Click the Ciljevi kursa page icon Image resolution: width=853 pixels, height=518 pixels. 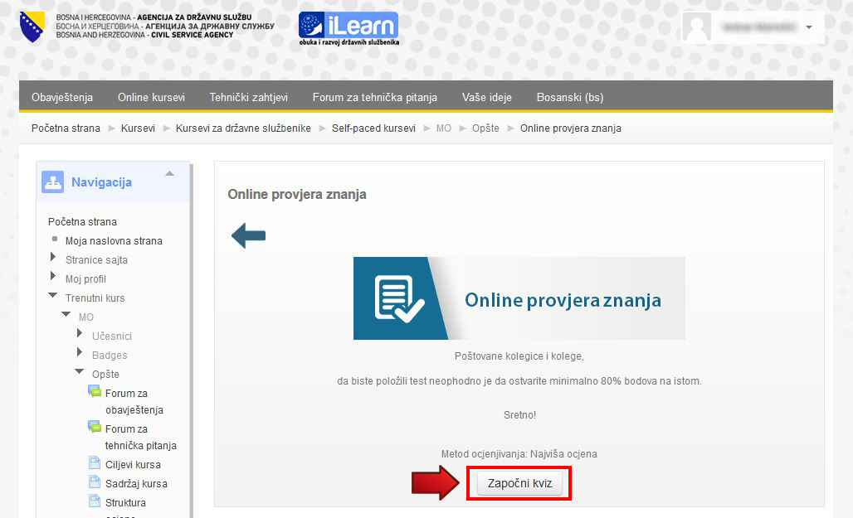click(x=95, y=464)
